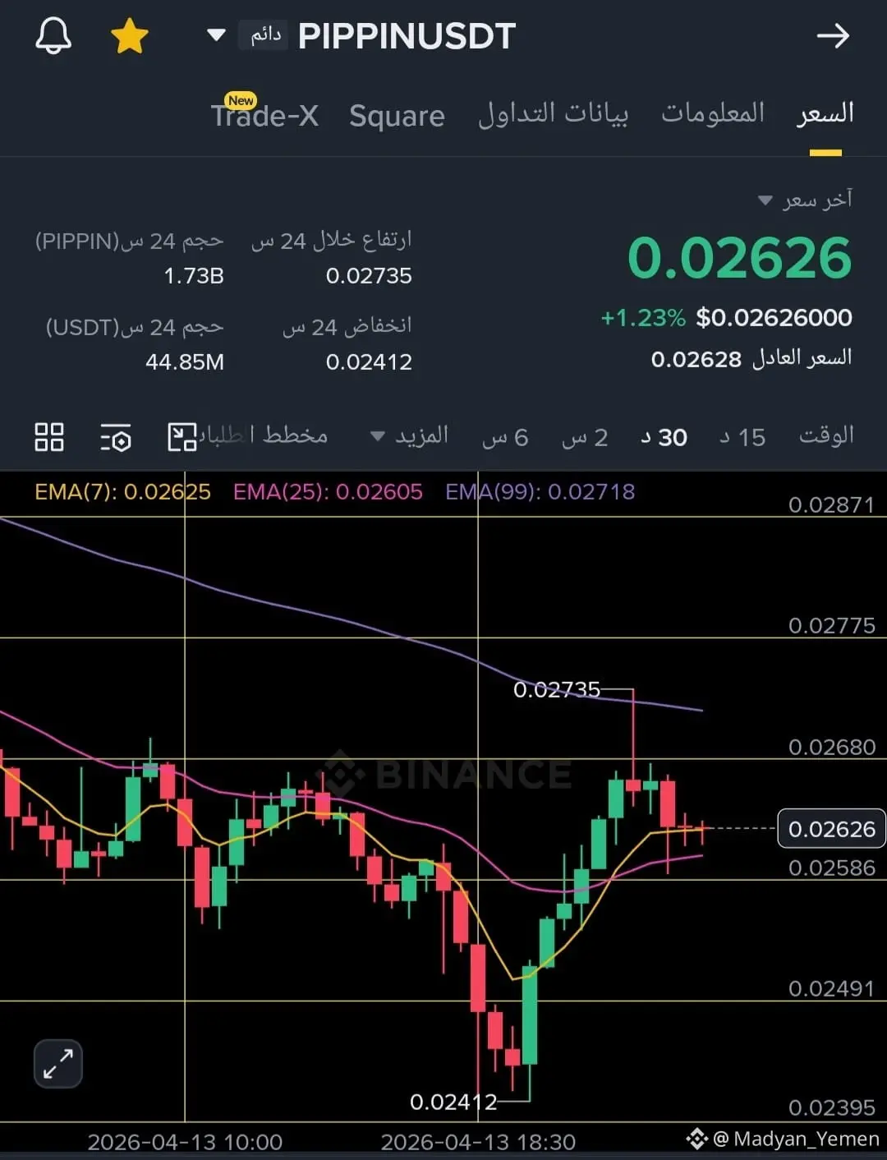Expand chart to fullscreen
This screenshot has height=1160, width=887.
click(x=58, y=1064)
